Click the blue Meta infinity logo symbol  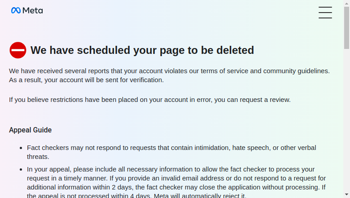(x=16, y=10)
